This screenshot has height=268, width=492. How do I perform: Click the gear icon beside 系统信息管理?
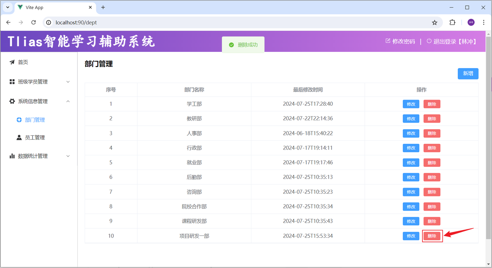12,101
